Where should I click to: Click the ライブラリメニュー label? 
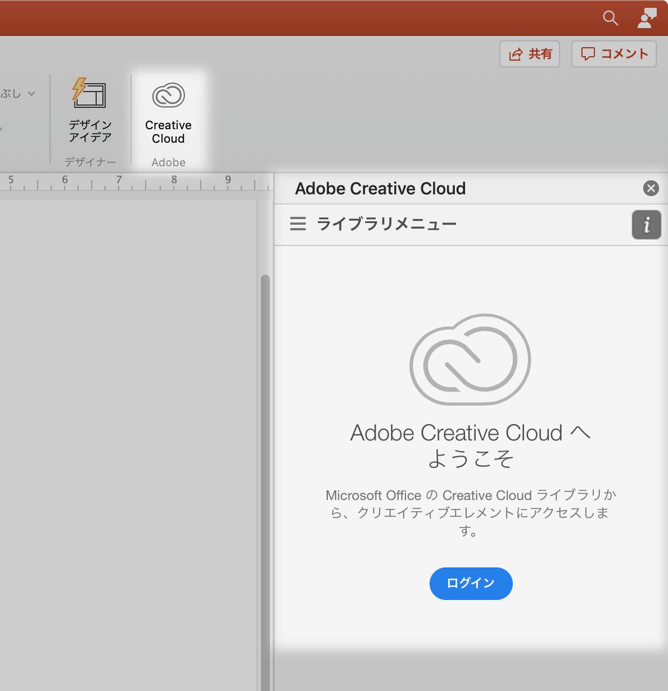coord(387,224)
